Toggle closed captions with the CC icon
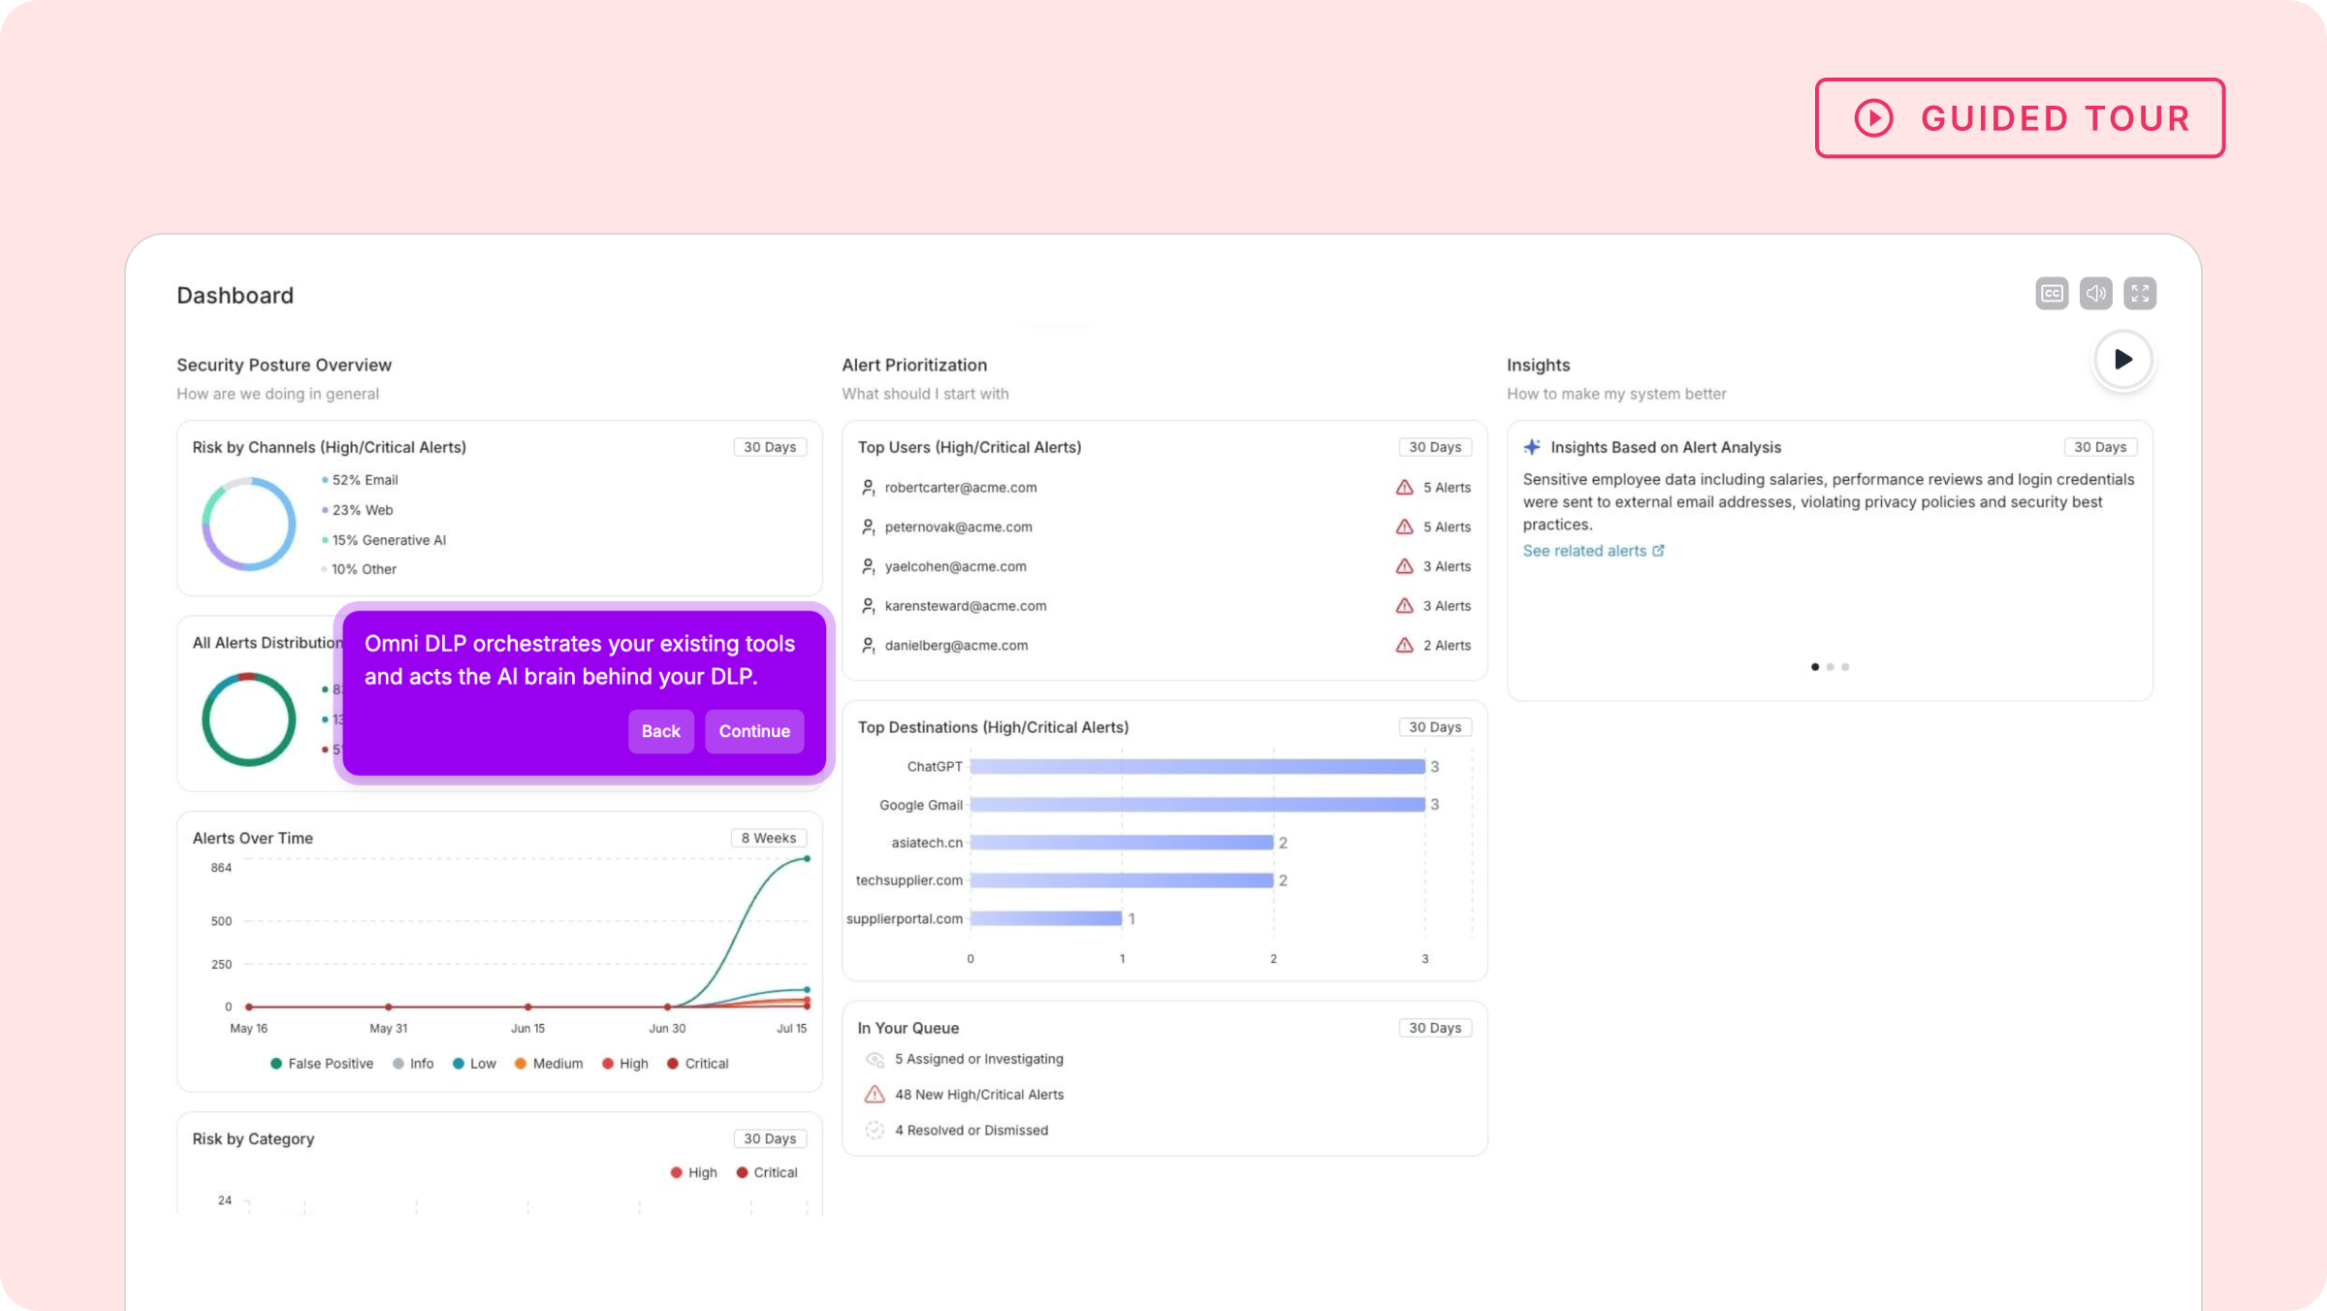This screenshot has width=2327, height=1311. tap(2052, 293)
